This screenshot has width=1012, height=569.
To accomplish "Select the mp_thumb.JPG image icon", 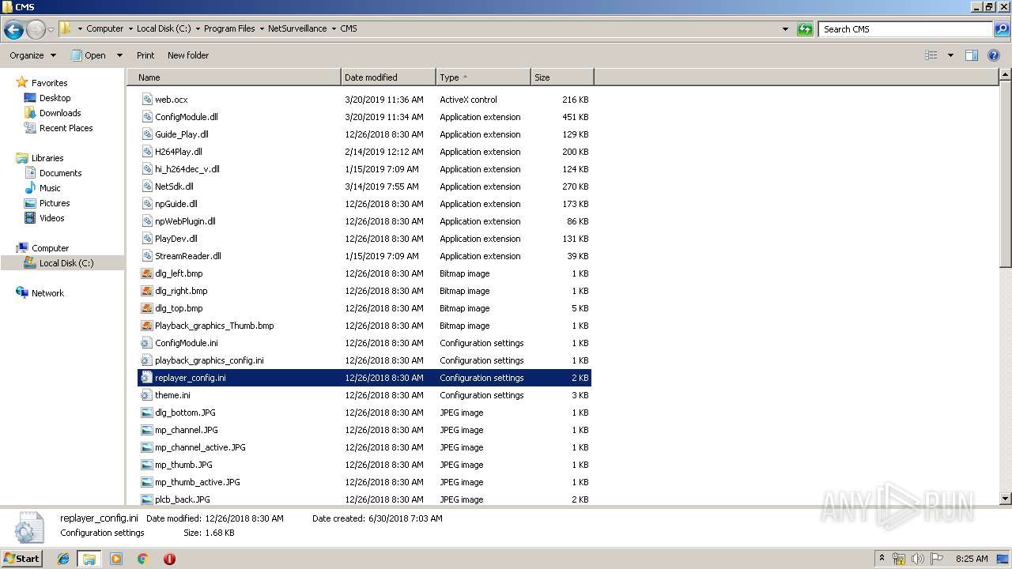I will tap(147, 465).
